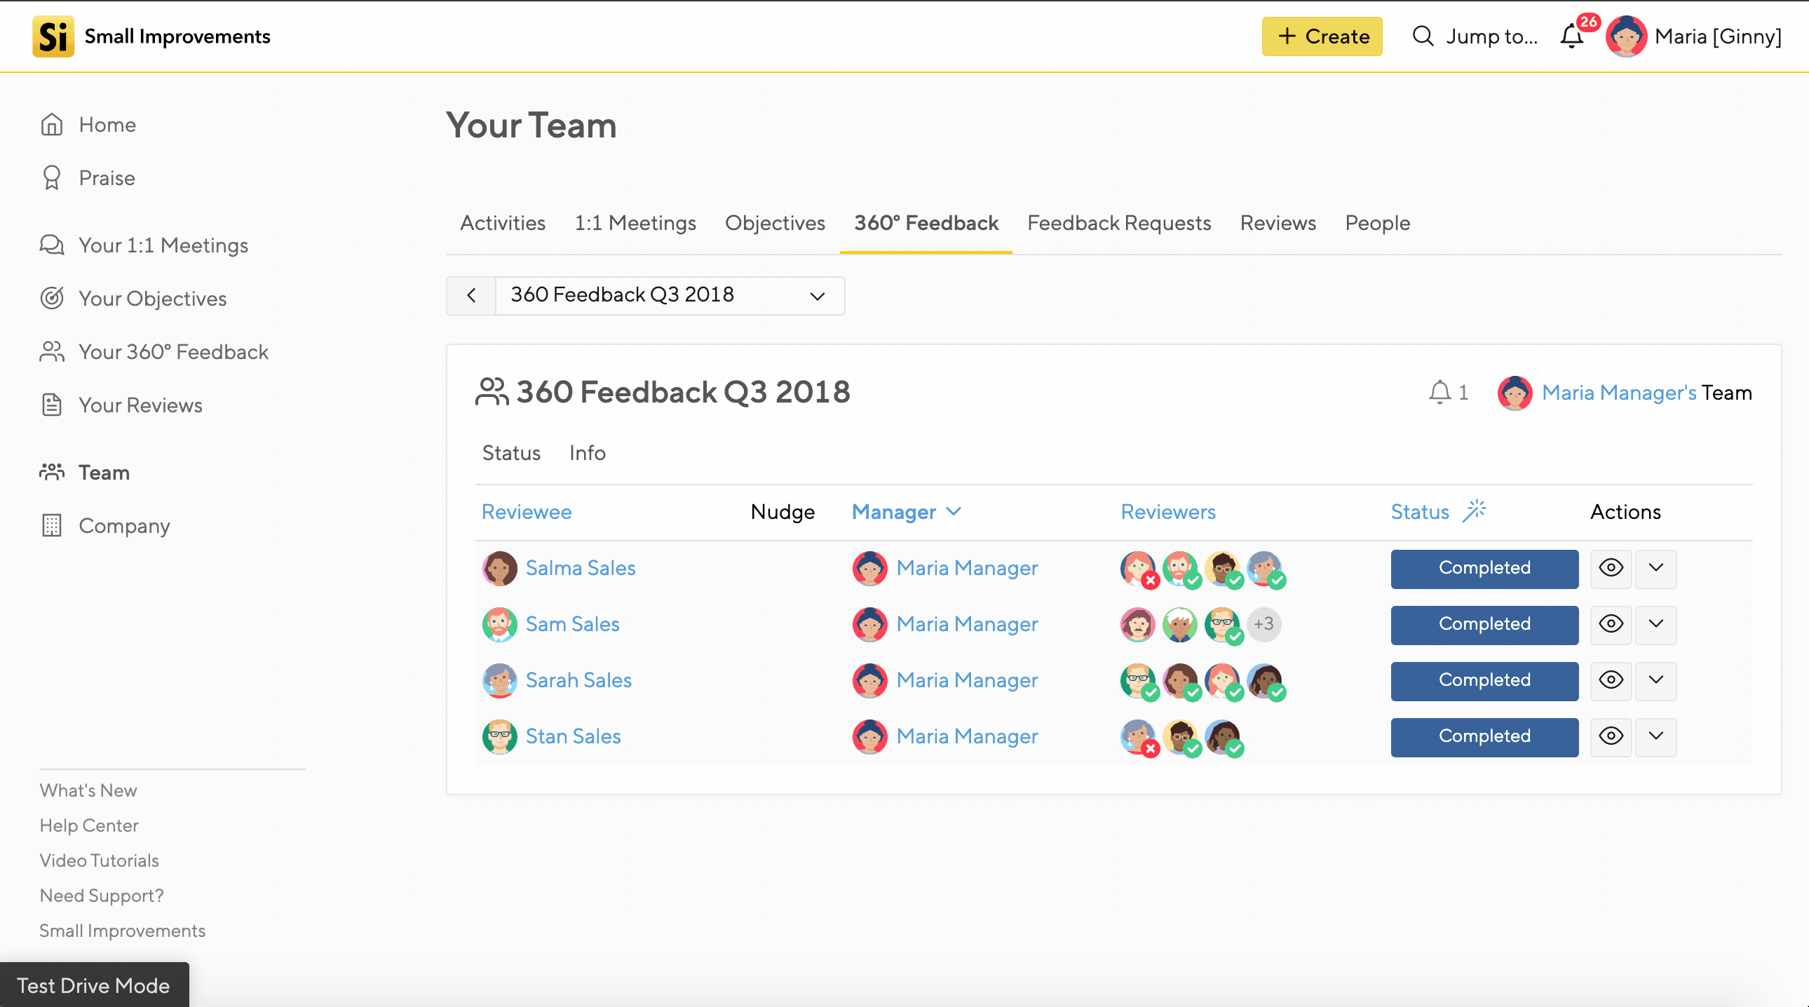Open What's New link in sidebar footer
Image resolution: width=1809 pixels, height=1007 pixels.
click(x=88, y=791)
